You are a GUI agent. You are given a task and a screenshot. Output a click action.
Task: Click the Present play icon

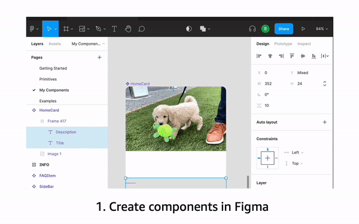tap(303, 29)
